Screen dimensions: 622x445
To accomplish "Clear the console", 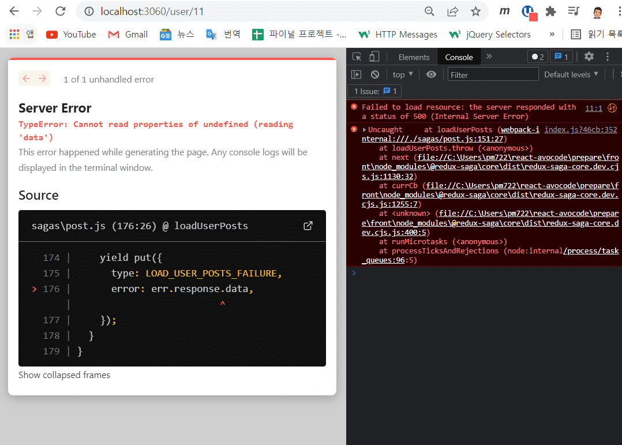I will 375,74.
